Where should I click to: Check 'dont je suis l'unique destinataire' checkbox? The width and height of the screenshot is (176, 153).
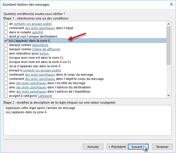6,36
